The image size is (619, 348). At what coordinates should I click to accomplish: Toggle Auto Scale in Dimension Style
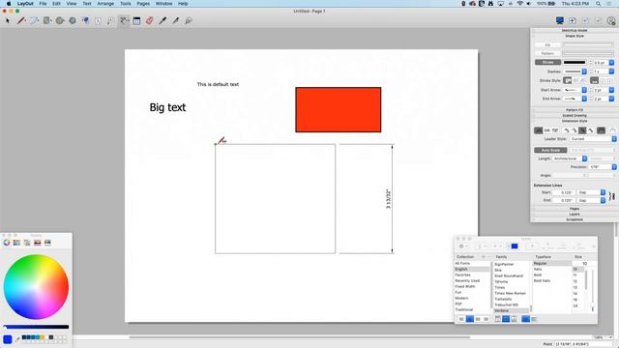[x=550, y=151]
